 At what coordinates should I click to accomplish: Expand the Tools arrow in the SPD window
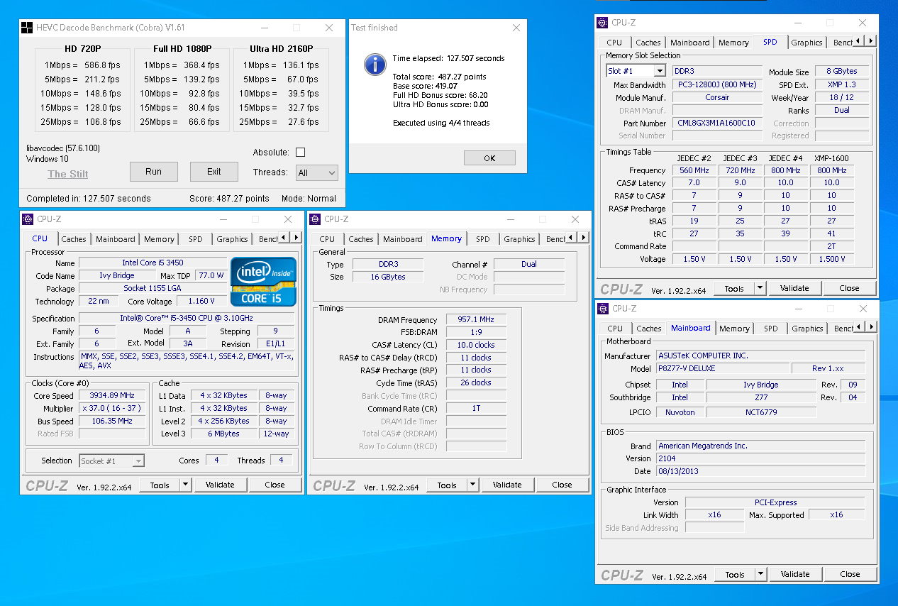(x=760, y=288)
